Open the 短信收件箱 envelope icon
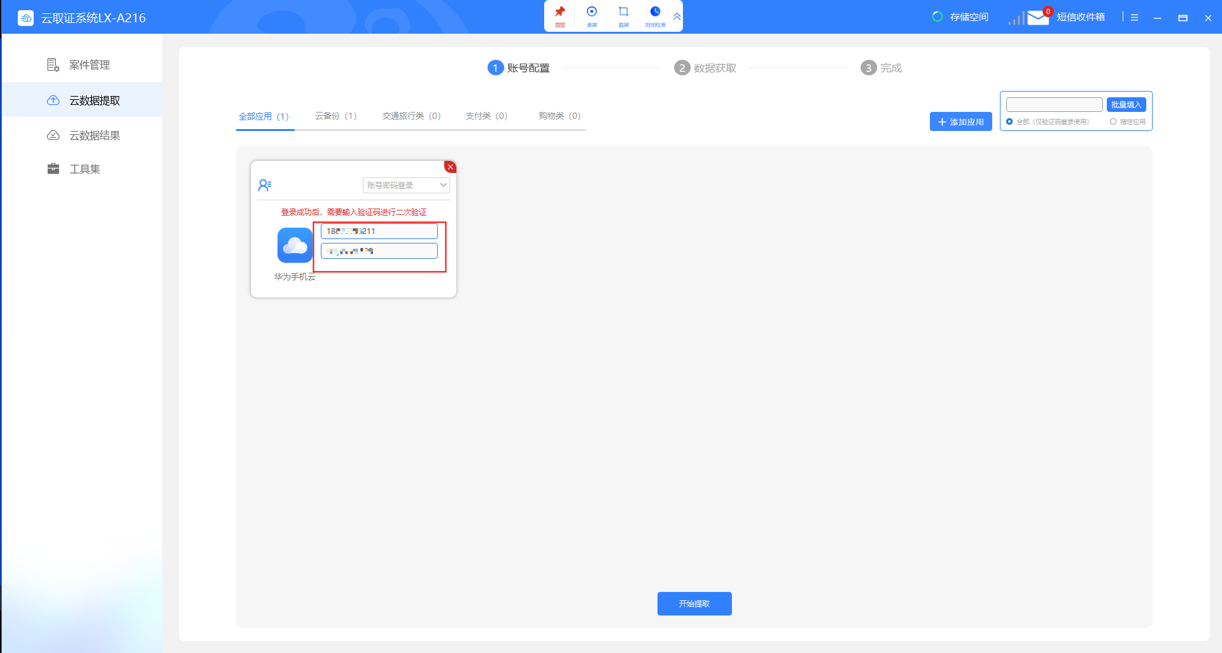The image size is (1222, 653). coord(1038,17)
